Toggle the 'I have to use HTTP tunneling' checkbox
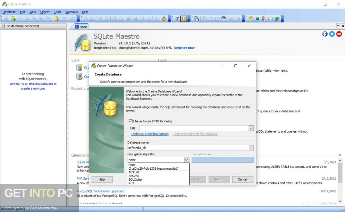The image size is (345, 212). [x=131, y=121]
